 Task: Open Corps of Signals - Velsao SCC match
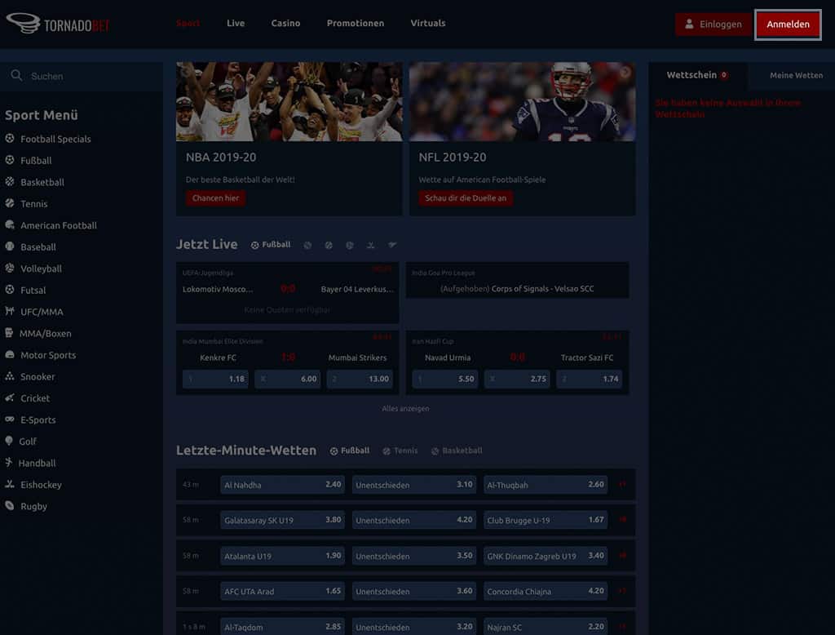click(517, 280)
